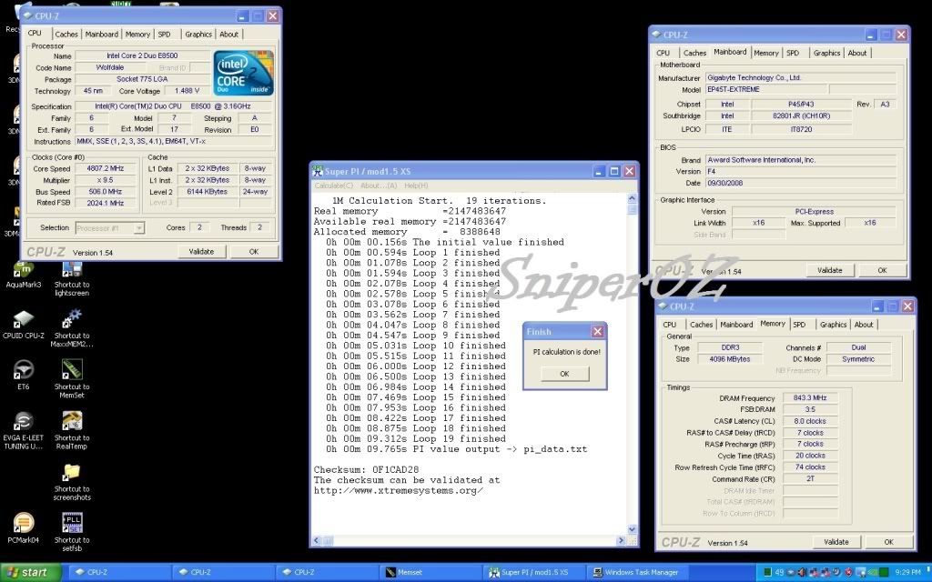Select the Shortcut to lightscreen icon

[71, 270]
